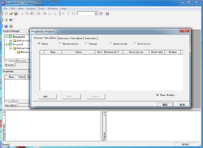Screen dimensions: 203x148
Task: Click the Project tab in Project Manager
Action: [x=10, y=65]
